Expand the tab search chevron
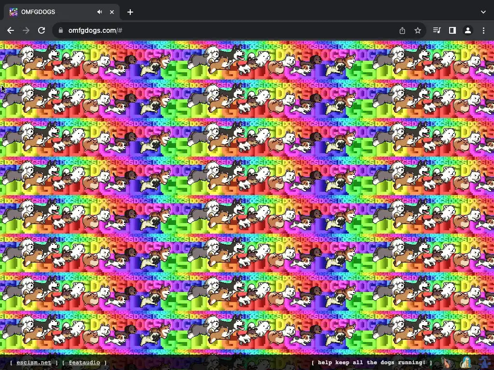Viewport: 494px width, 370px height. pos(483,12)
